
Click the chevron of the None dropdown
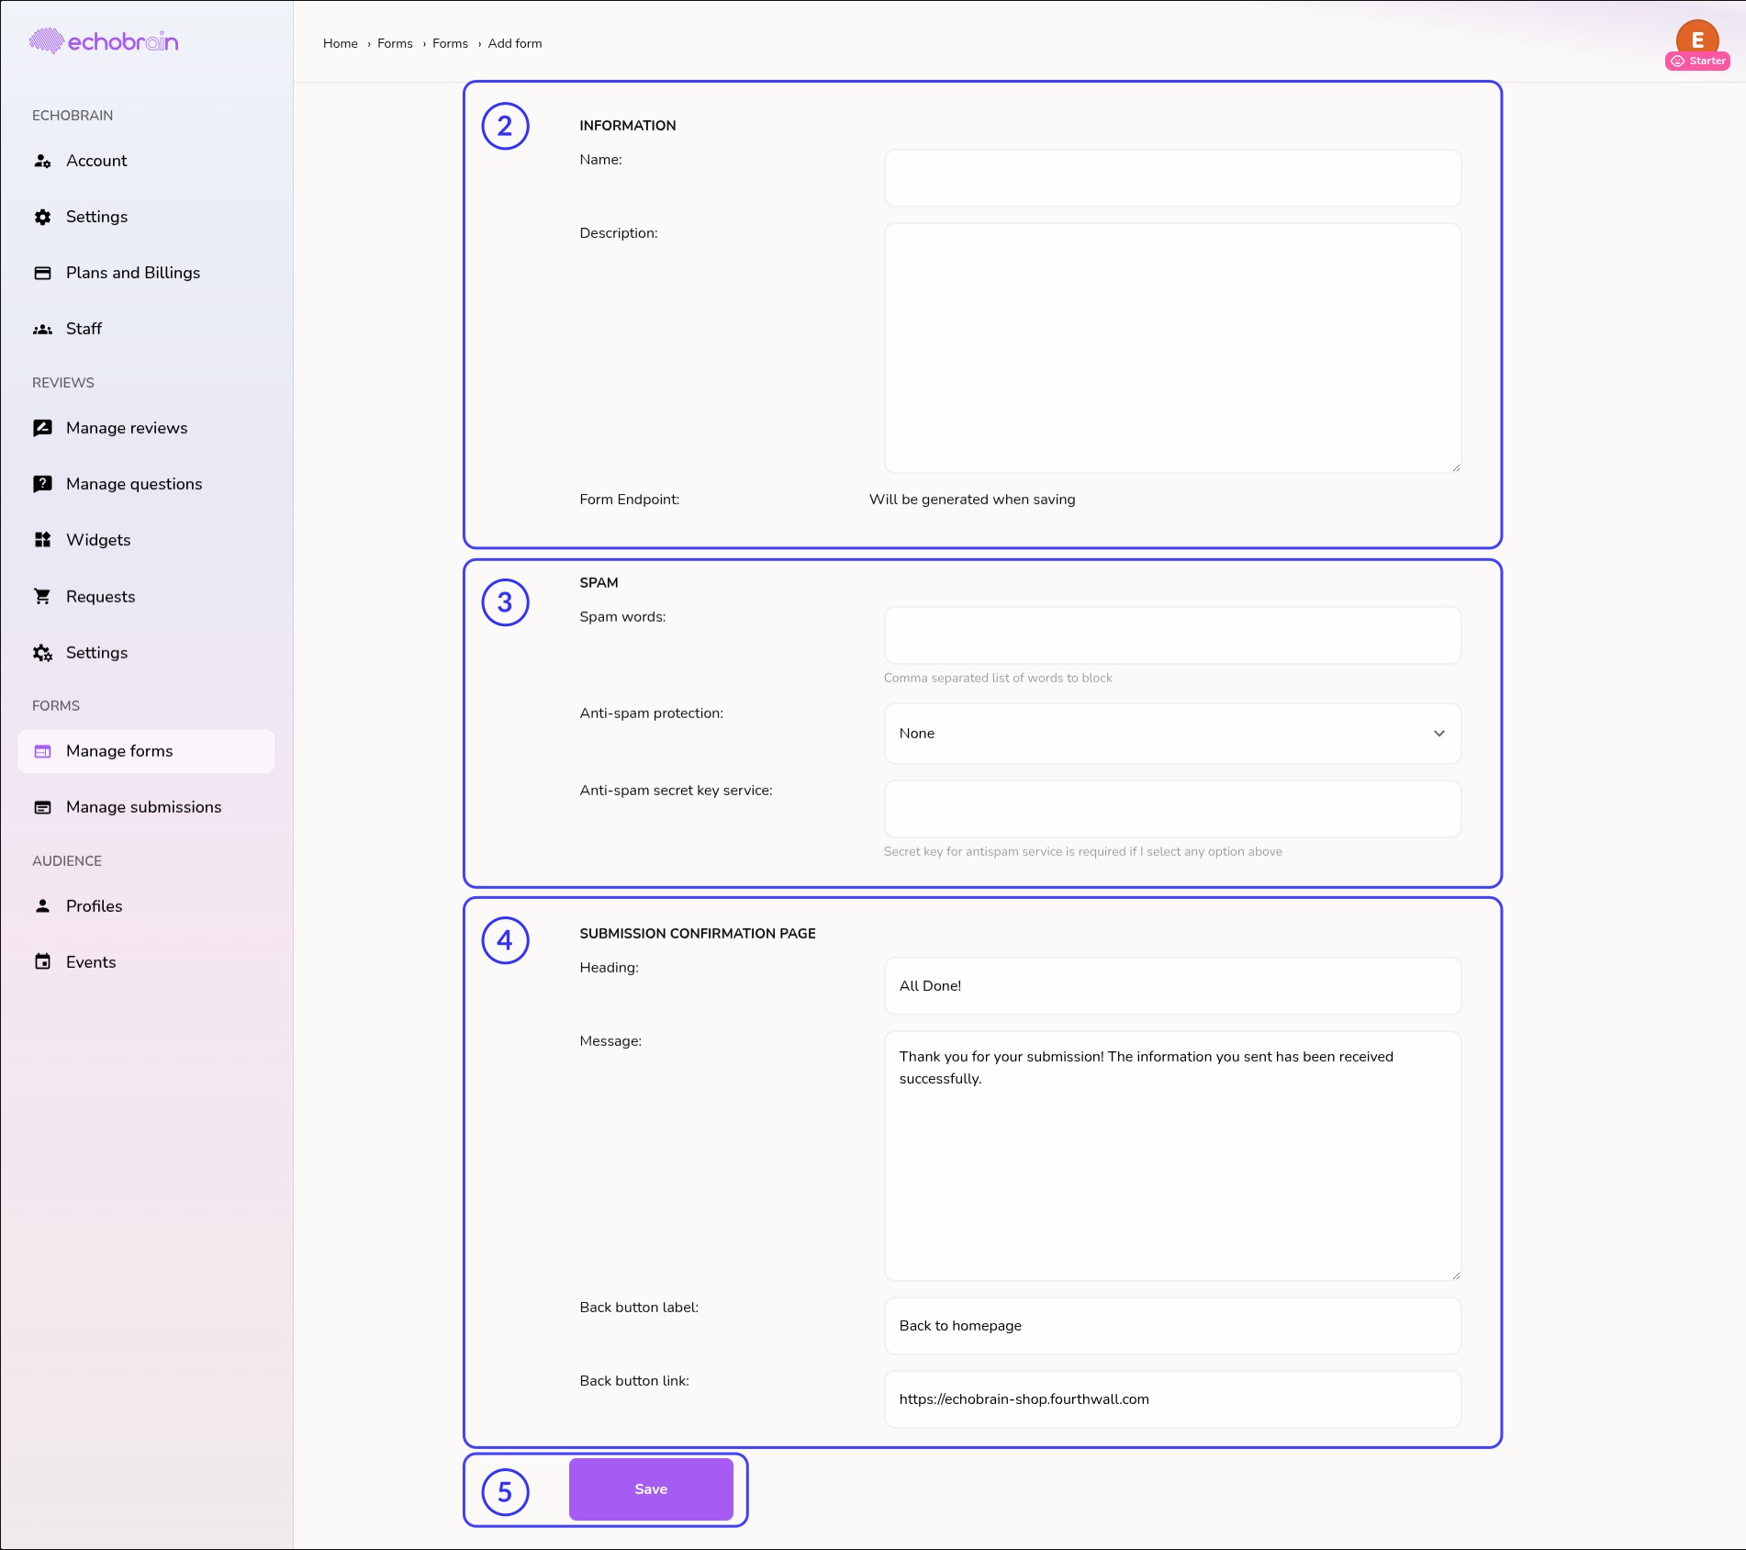pyautogui.click(x=1439, y=734)
